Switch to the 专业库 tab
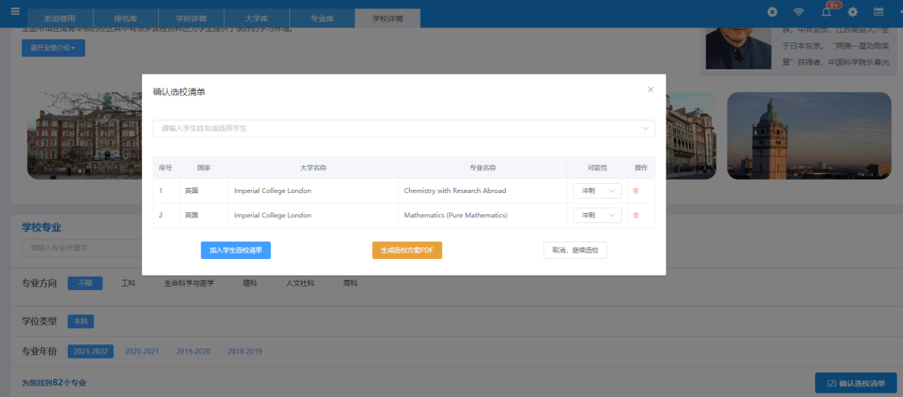 click(323, 18)
